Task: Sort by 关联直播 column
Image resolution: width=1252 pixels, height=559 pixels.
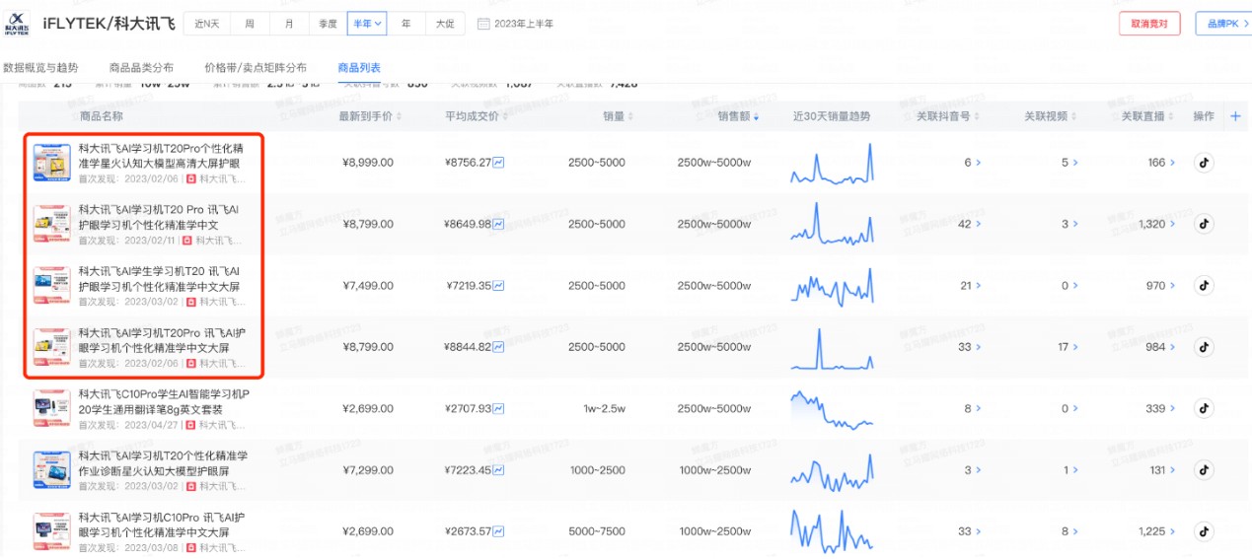Action: [1147, 116]
